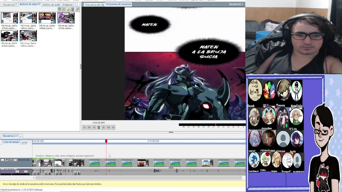This screenshot has height=192, width=342.
Task: Expand arrow next to Guión tab
Action: pyautogui.click(x=30, y=142)
